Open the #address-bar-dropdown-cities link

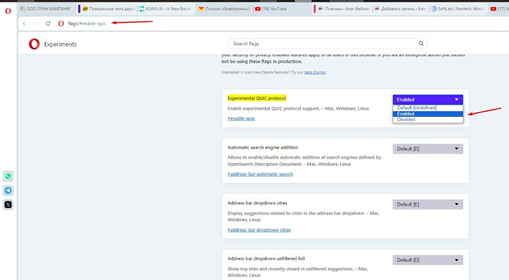(259, 230)
